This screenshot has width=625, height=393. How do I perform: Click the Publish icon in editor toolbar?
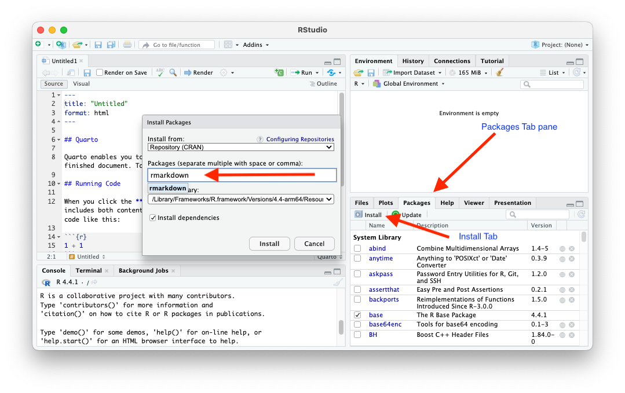coord(331,72)
